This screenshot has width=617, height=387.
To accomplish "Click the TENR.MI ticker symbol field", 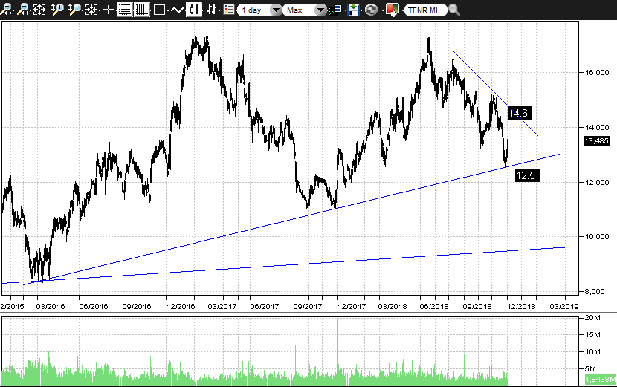I will pos(427,10).
